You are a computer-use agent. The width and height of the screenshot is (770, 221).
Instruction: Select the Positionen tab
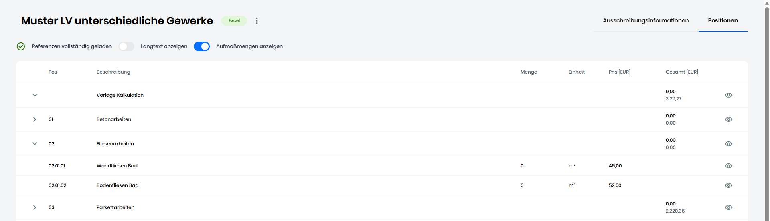tap(722, 20)
